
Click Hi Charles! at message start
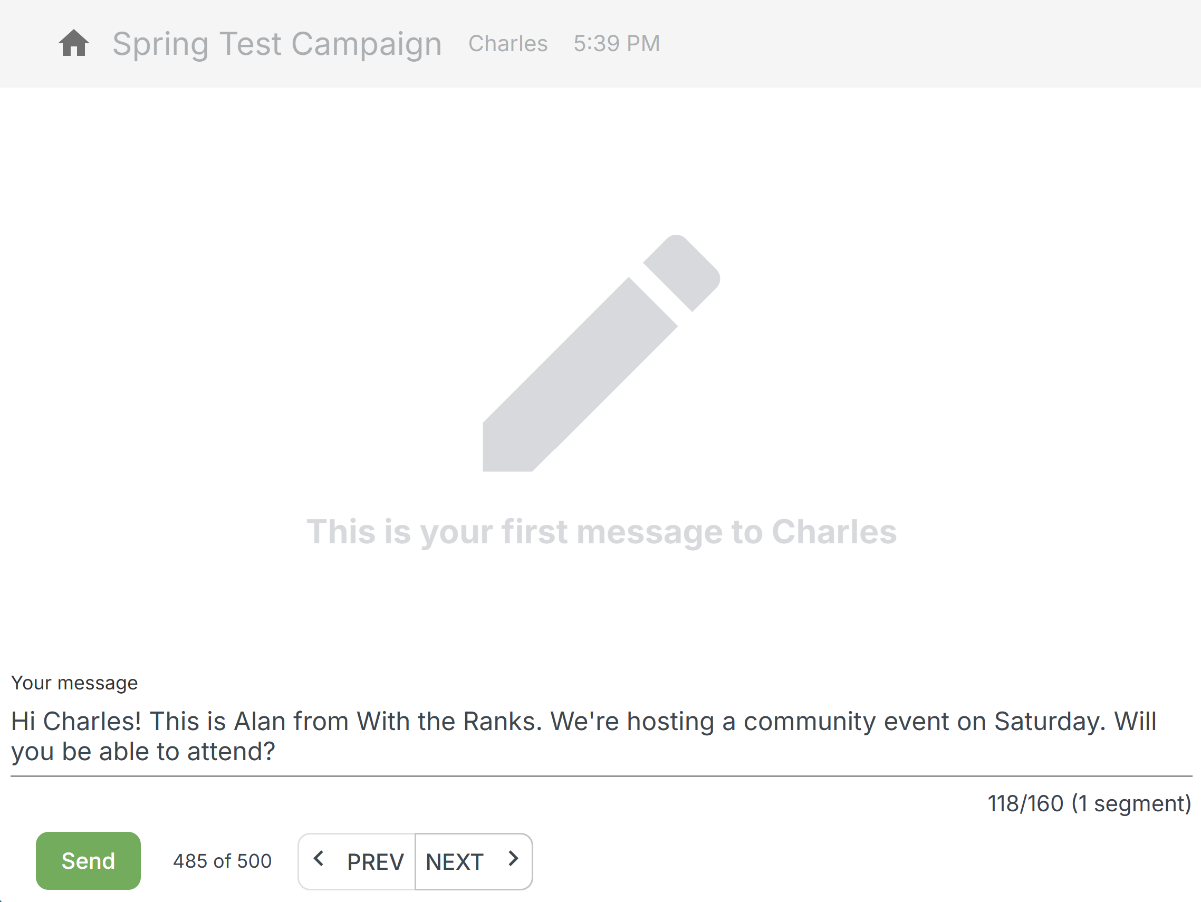(x=76, y=722)
